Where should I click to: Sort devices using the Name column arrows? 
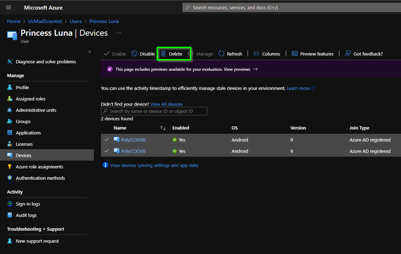(x=163, y=128)
